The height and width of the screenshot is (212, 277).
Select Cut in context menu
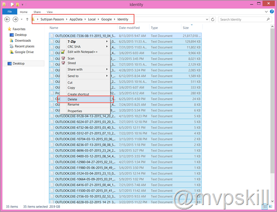click(x=85, y=83)
